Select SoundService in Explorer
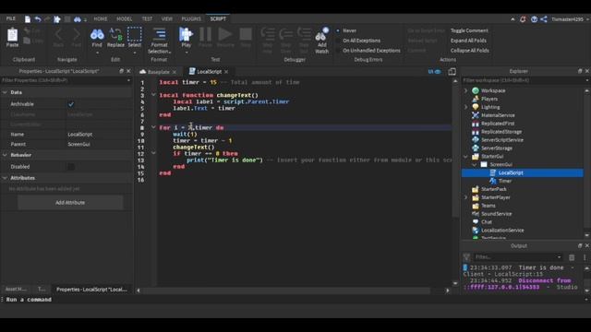The width and height of the screenshot is (591, 332). pos(497,214)
